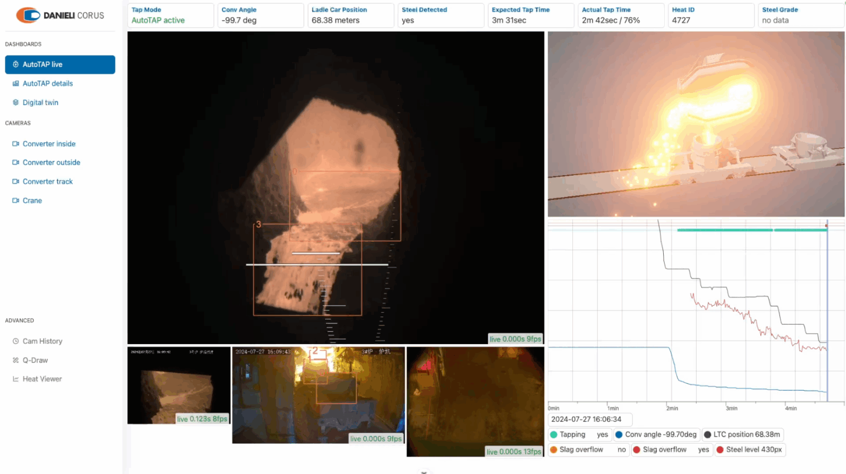
Task: Click the Danieli Corus logo
Action: [x=59, y=15]
